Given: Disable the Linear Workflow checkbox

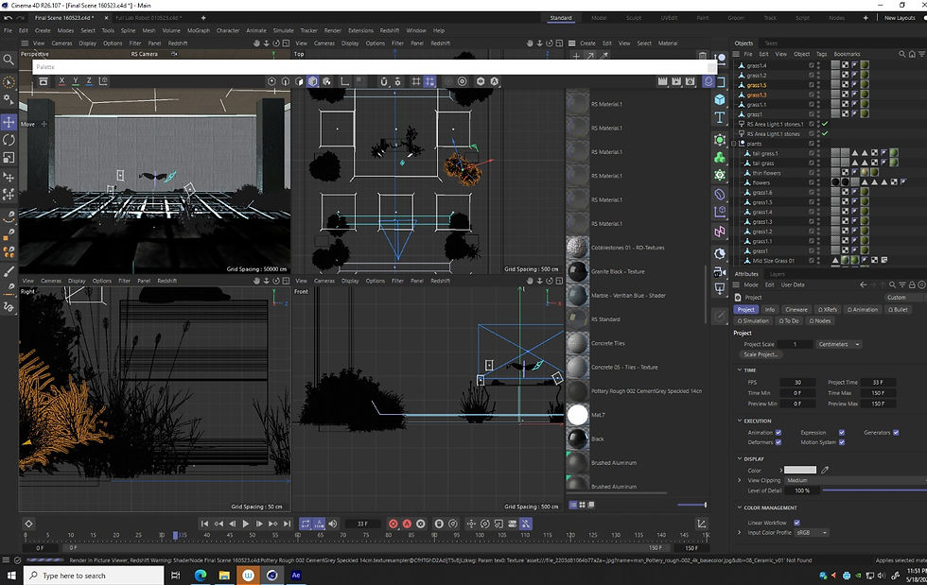Looking at the screenshot, I should [796, 523].
